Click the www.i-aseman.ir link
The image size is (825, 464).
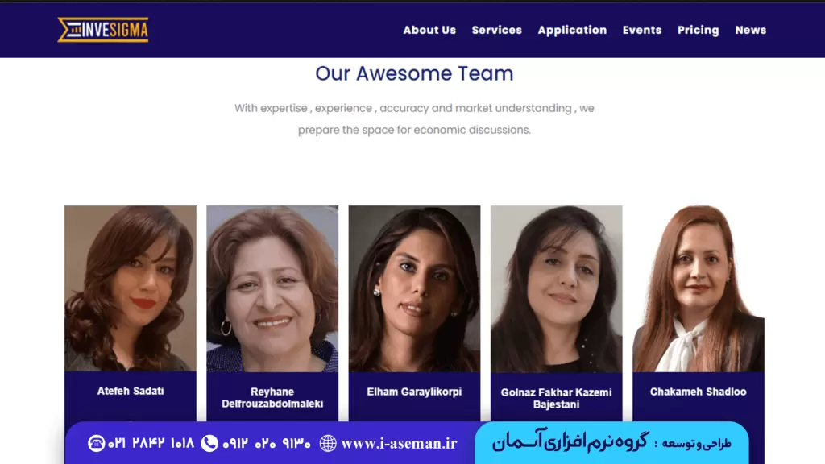tap(399, 444)
